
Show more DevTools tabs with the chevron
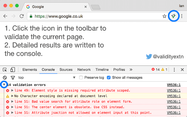131,70
